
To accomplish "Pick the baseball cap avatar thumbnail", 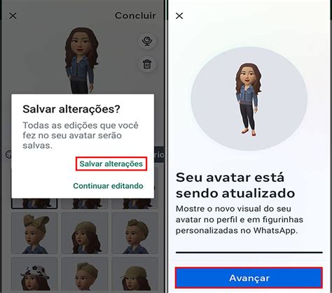I will [x=135, y=275].
